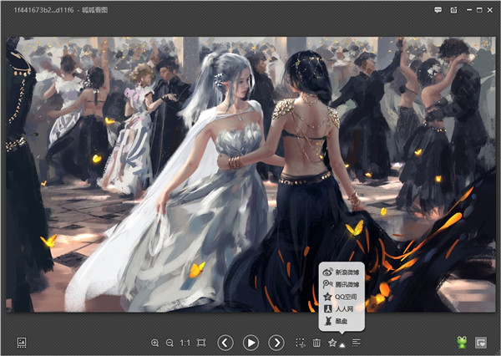Open the feedback chat bubble icon
The height and width of the screenshot is (356, 501).
[x=438, y=10]
